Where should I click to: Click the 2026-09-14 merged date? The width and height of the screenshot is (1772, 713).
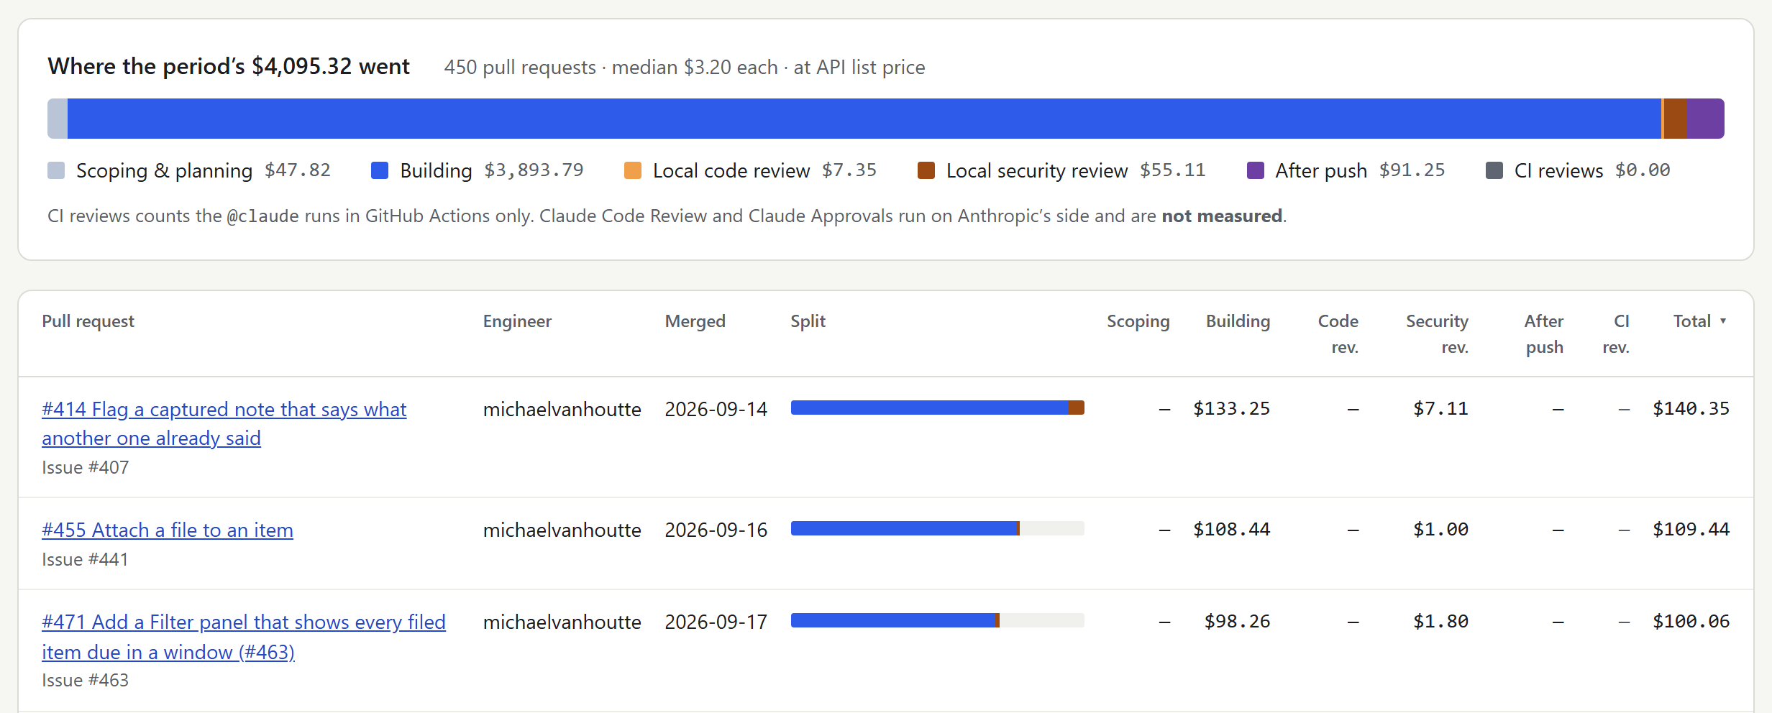point(716,409)
